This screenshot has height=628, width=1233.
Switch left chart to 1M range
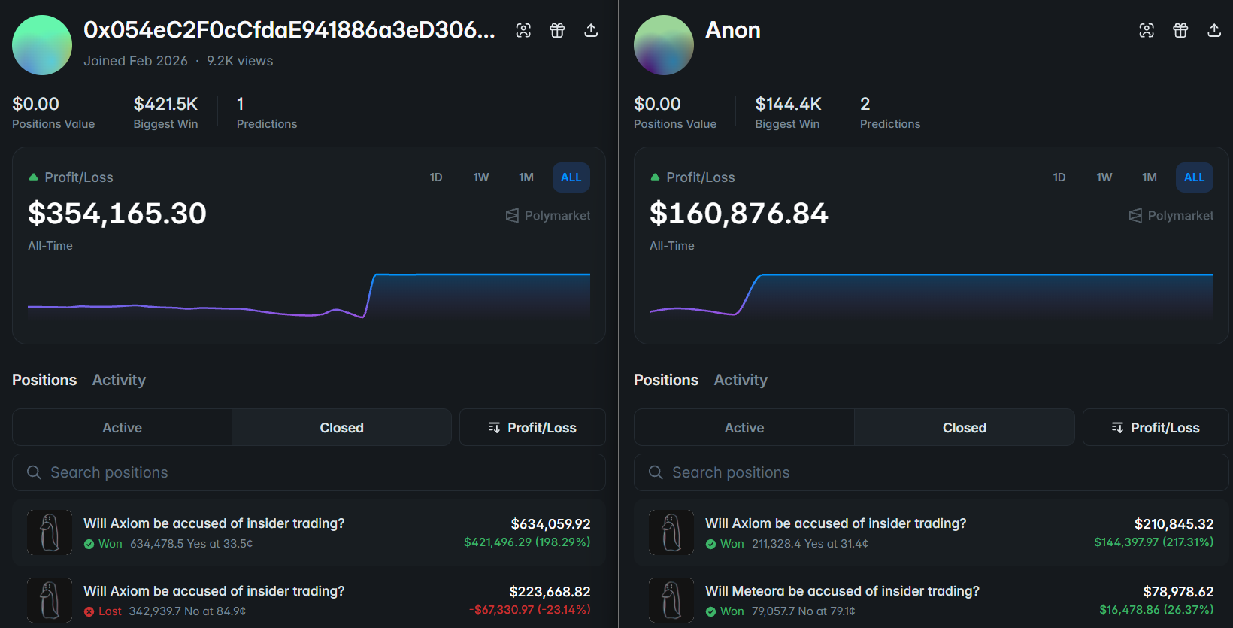[526, 177]
